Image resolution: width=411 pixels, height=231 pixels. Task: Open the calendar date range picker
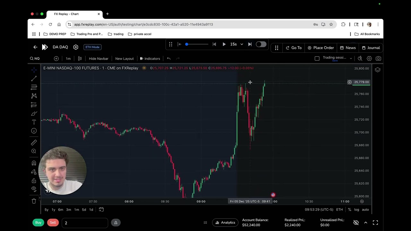(x=101, y=210)
